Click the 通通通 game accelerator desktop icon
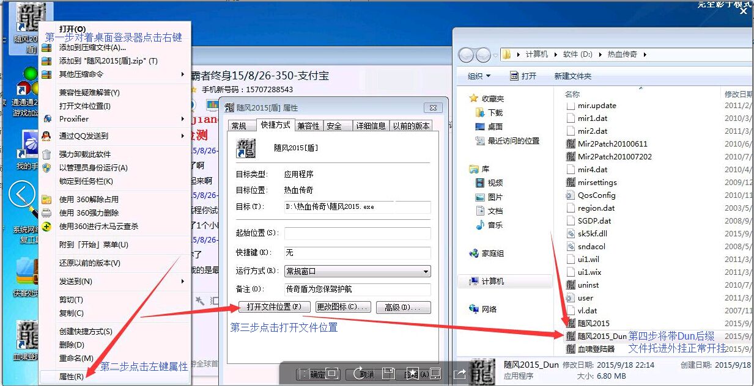 pyautogui.click(x=28, y=81)
